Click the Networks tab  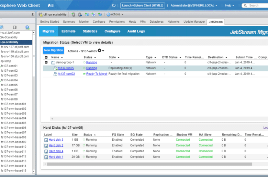point(174,22)
